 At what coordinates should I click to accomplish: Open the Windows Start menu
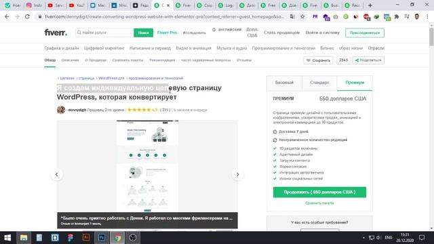click(x=7, y=238)
